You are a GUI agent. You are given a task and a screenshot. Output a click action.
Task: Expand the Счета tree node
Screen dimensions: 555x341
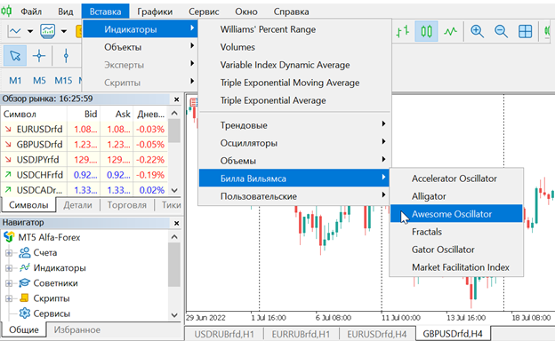pyautogui.click(x=9, y=253)
